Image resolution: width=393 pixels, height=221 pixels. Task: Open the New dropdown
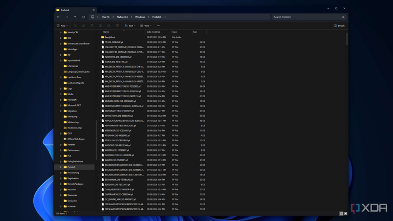(62, 26)
